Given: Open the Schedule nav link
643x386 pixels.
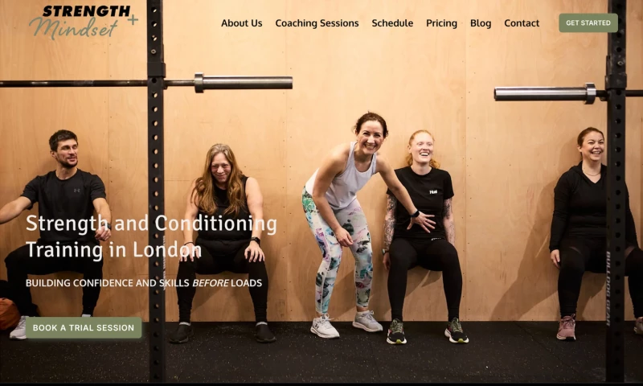Looking at the screenshot, I should [392, 23].
